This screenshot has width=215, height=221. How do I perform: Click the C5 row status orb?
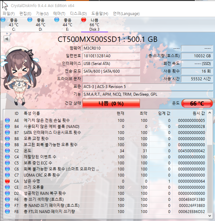tap(7, 163)
